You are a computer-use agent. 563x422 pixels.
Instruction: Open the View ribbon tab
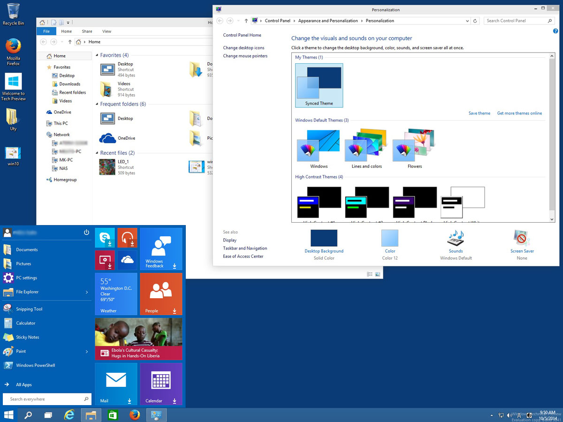pos(107,31)
